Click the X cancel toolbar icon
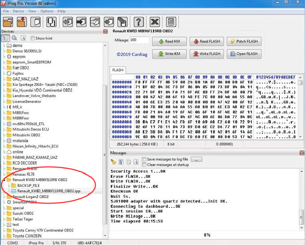 [x=155, y=22]
